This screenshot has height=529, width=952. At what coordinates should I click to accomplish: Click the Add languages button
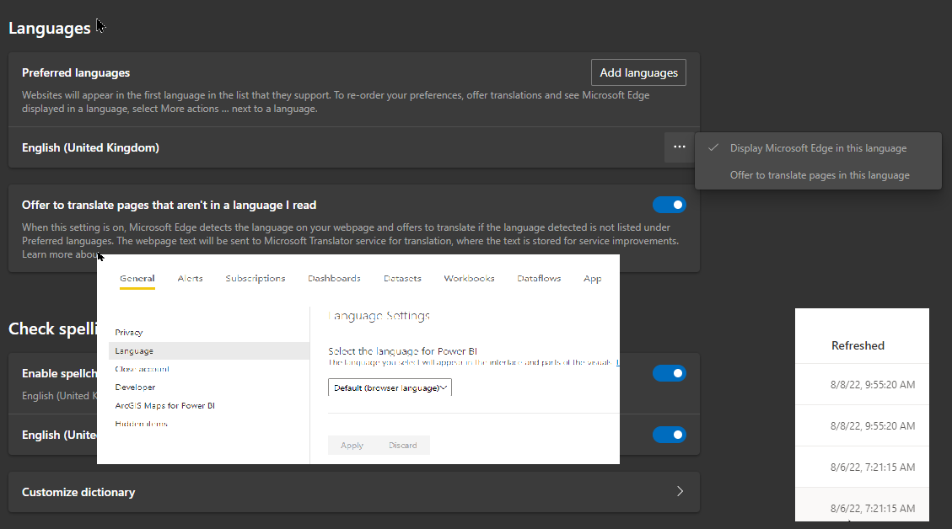click(638, 72)
